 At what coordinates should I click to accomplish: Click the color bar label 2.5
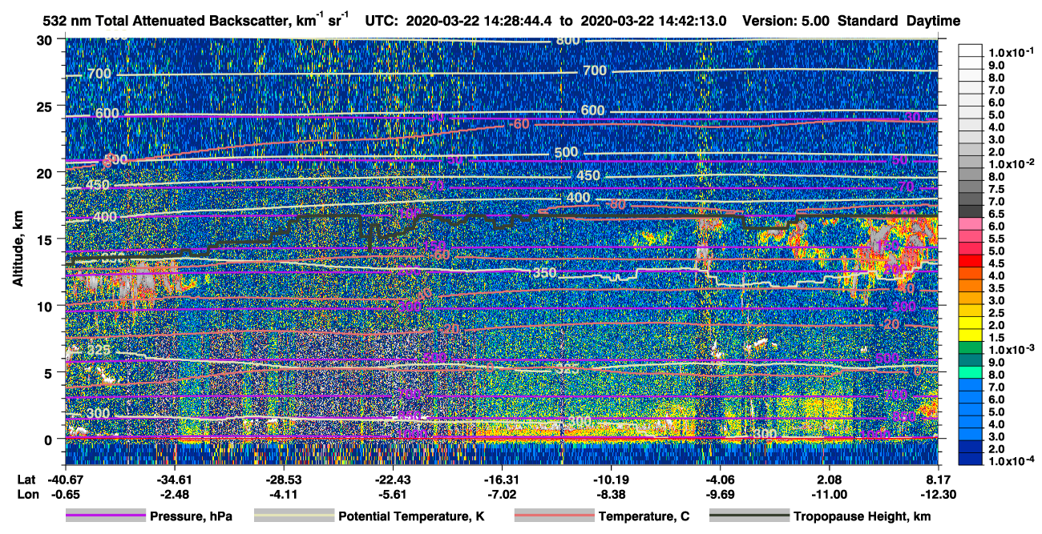point(997,313)
